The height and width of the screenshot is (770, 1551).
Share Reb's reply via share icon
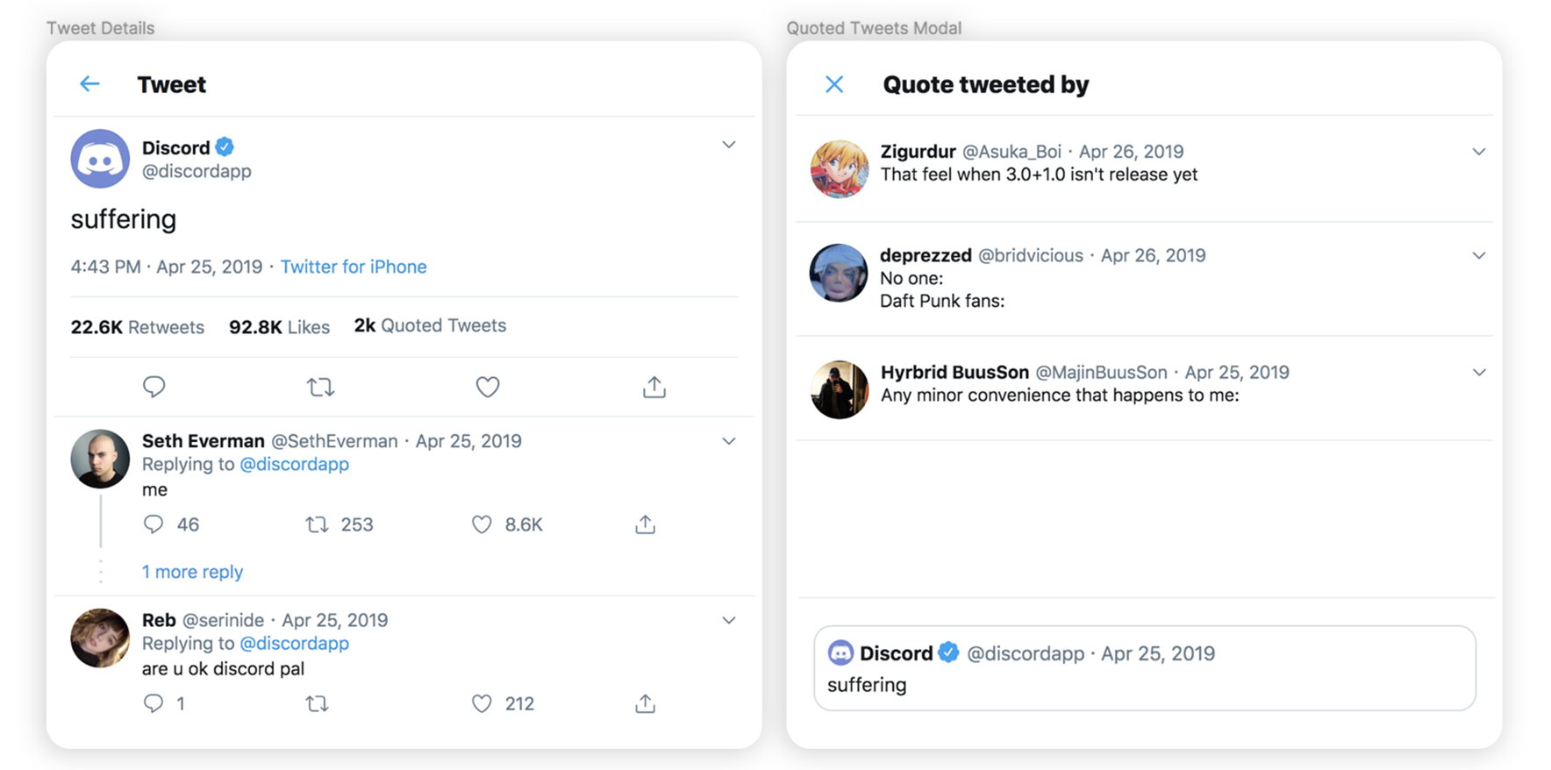(x=646, y=703)
